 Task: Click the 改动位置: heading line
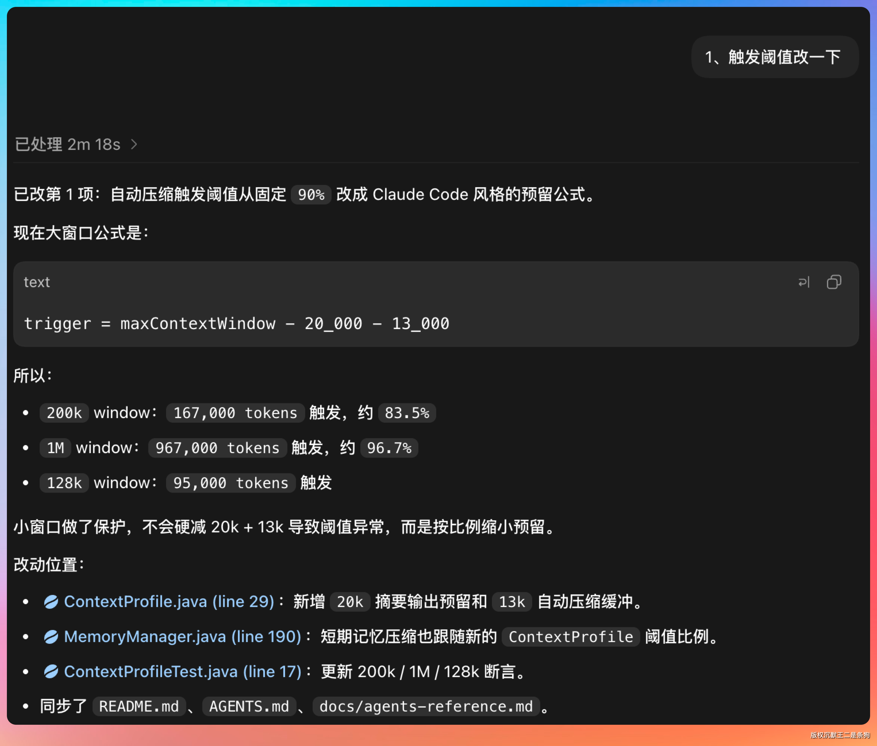(49, 565)
